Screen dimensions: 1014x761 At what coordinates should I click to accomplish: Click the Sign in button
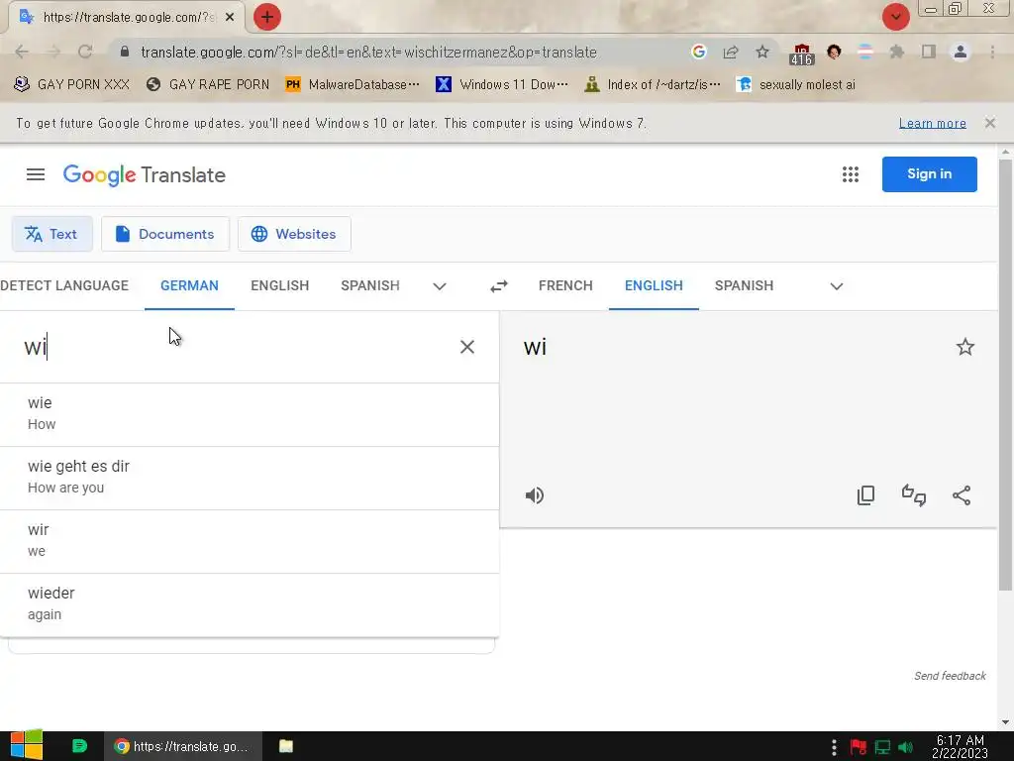929,174
